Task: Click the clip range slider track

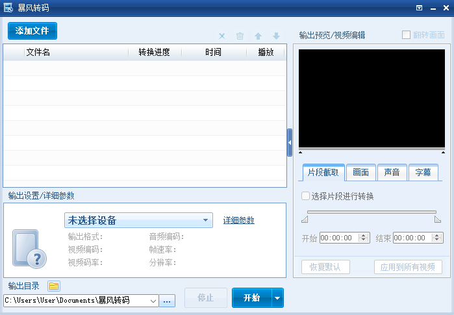Action: point(372,212)
